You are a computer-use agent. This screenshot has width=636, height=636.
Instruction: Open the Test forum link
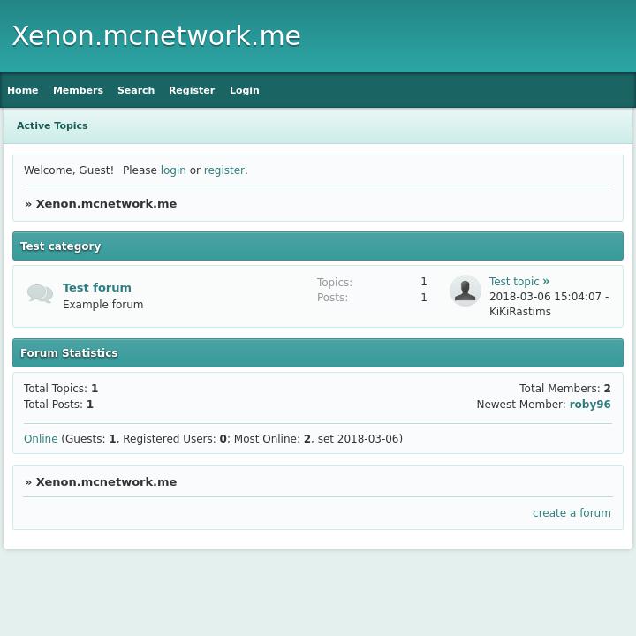coord(97,287)
